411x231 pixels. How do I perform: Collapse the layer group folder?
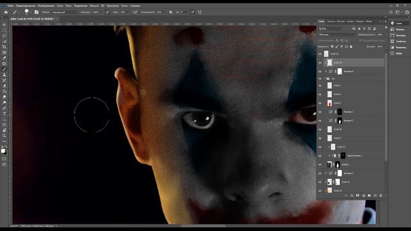pos(324,78)
